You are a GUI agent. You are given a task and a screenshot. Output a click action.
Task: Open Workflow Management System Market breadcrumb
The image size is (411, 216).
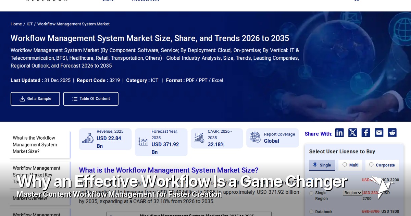pyautogui.click(x=73, y=24)
